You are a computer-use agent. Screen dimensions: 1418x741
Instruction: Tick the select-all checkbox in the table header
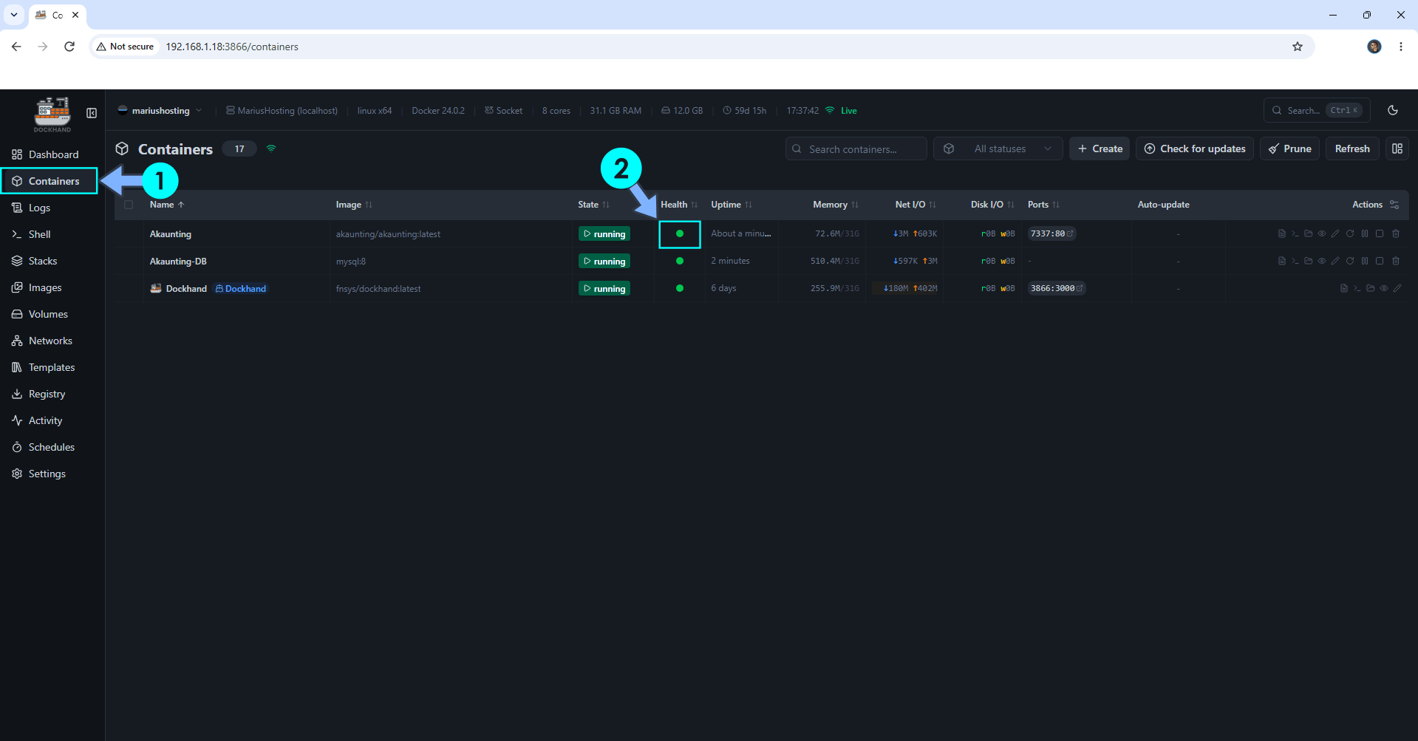pyautogui.click(x=129, y=205)
